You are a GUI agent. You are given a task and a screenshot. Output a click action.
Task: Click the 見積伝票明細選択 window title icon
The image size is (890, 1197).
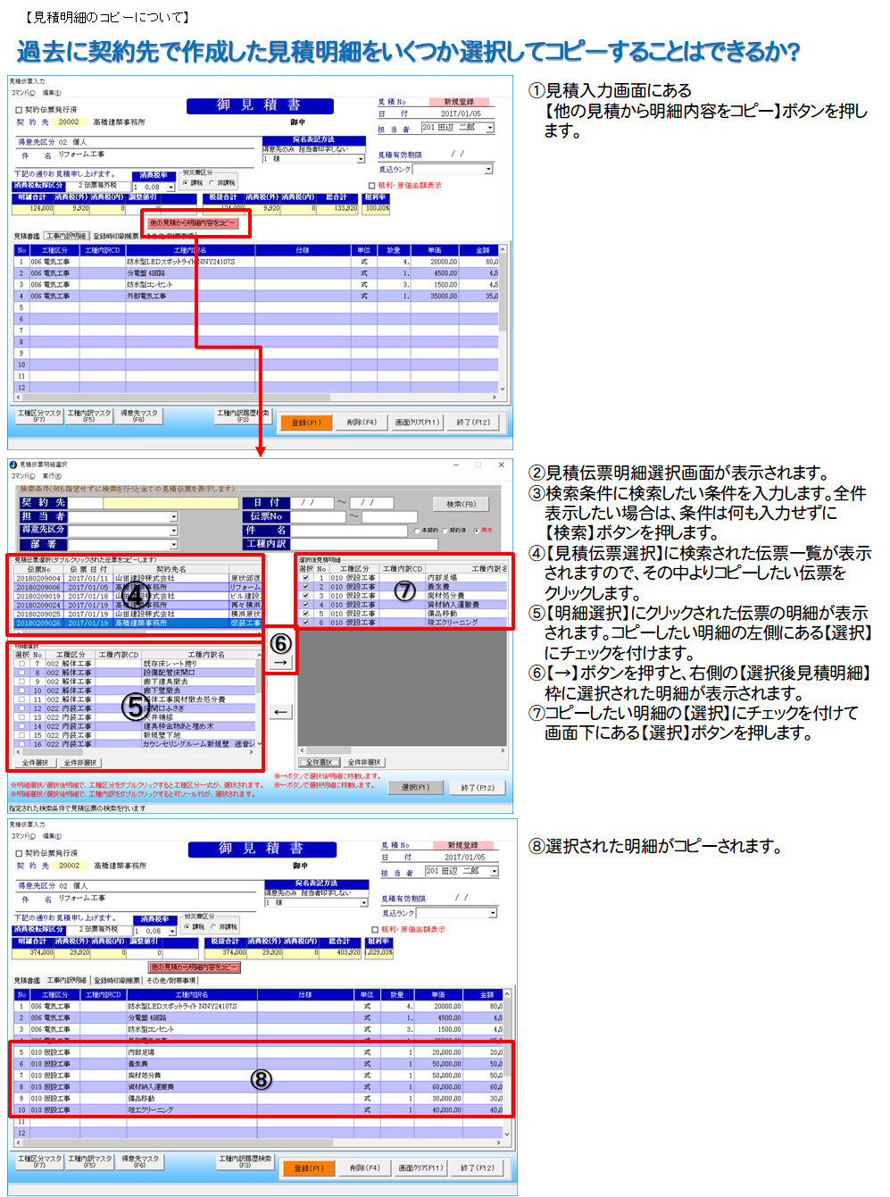tap(13, 465)
